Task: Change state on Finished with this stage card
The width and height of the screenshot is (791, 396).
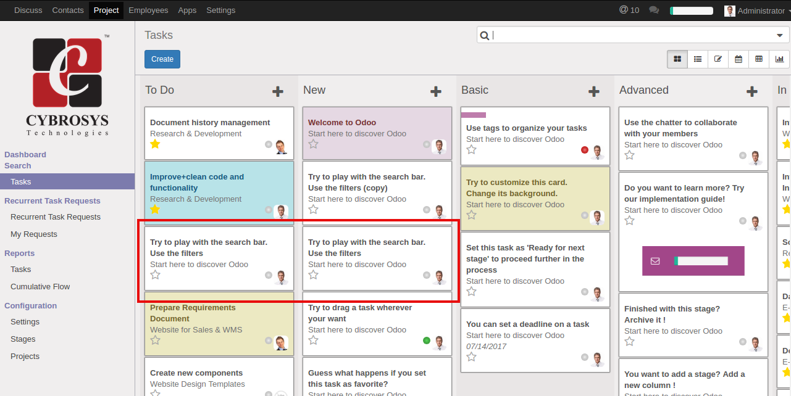Action: 743,342
